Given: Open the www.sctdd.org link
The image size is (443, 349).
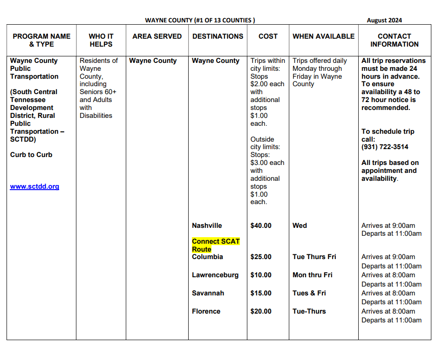Looking at the screenshot, I should tap(34, 186).
